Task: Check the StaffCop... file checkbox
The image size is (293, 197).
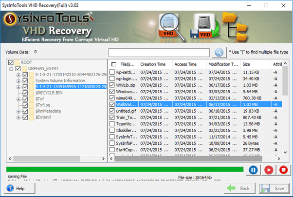Action: pos(112,150)
